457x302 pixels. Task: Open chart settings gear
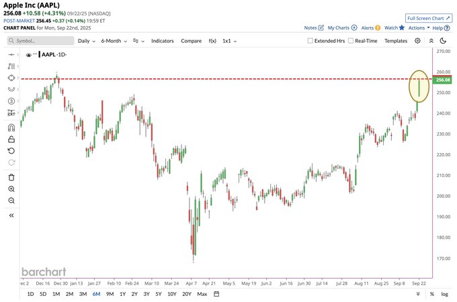[417, 41]
